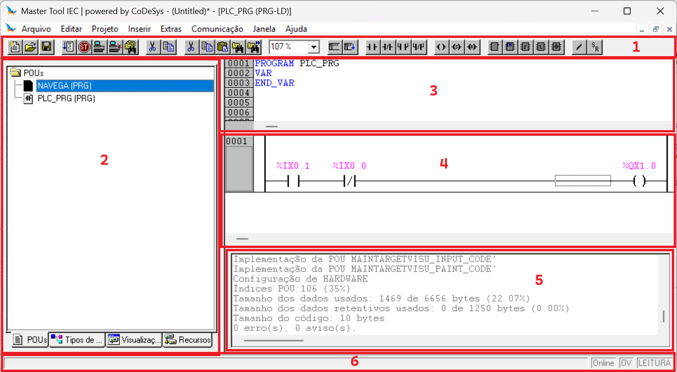Click the dotted placeholder box before coil

(x=582, y=181)
